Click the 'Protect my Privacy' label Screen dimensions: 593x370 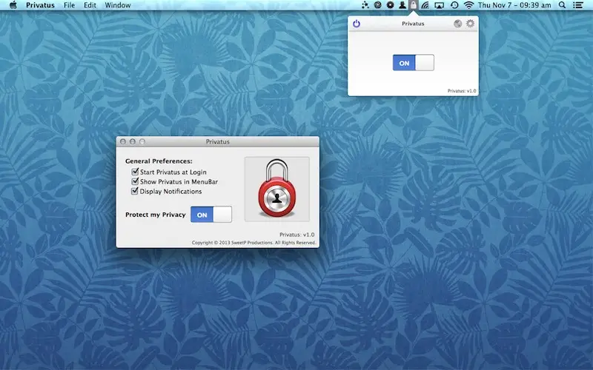pyautogui.click(x=156, y=215)
